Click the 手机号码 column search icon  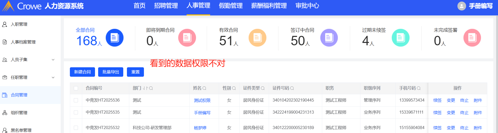coord(419,88)
